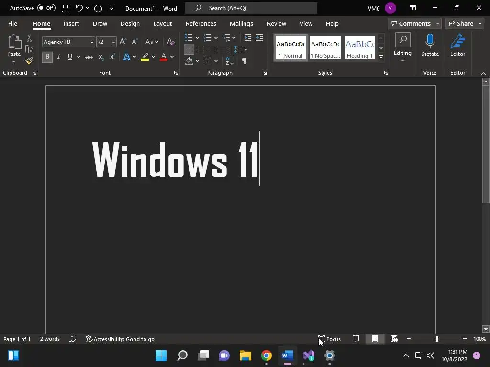The width and height of the screenshot is (490, 367).
Task: Toggle Show/Hide paragraph marks
Action: tap(245, 61)
